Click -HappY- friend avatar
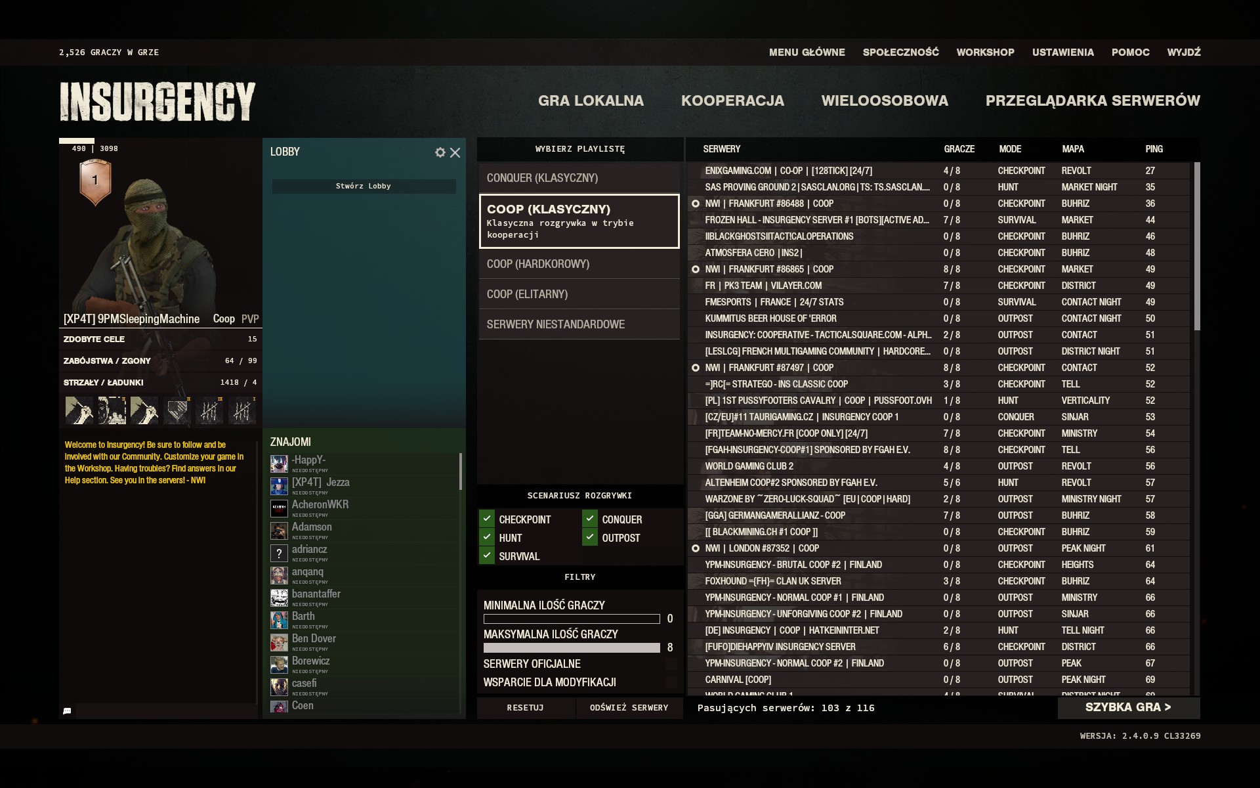 click(279, 464)
